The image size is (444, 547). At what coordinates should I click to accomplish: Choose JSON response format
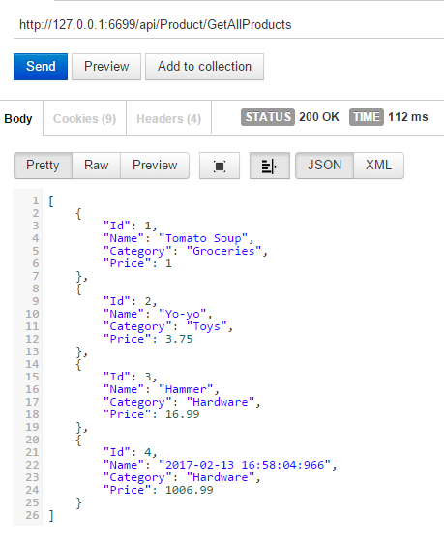(324, 166)
